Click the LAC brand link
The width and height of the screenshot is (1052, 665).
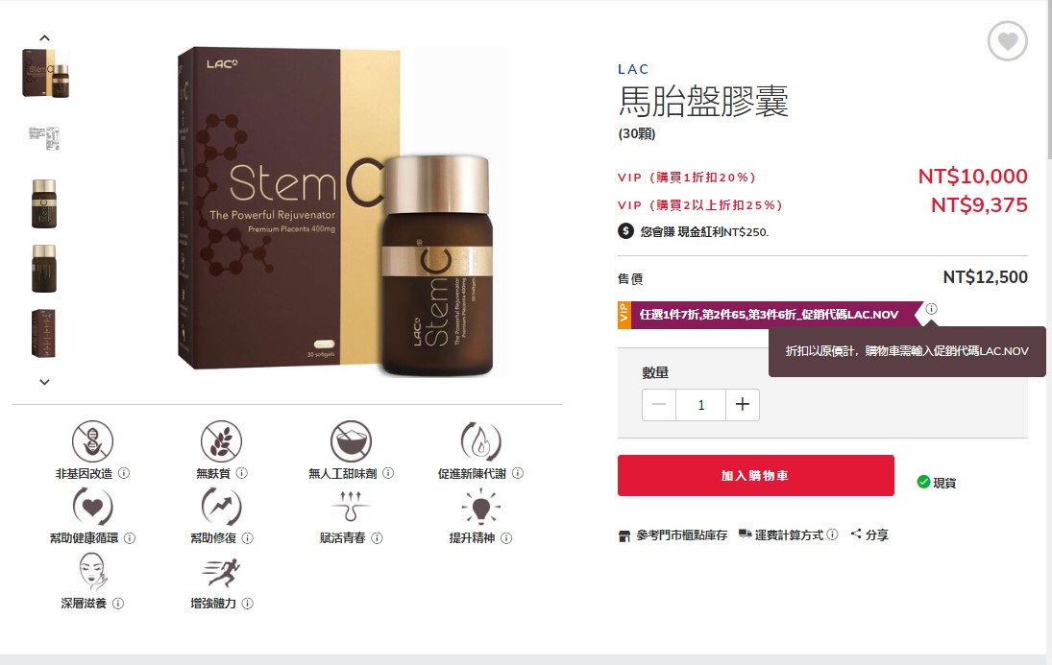point(633,69)
